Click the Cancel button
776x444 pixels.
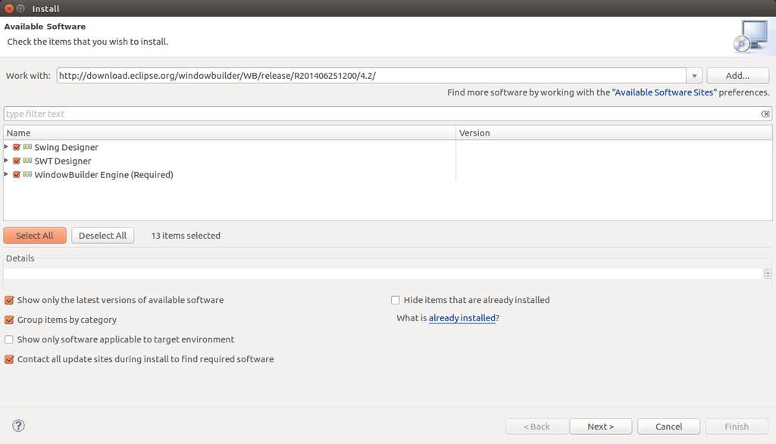point(668,427)
